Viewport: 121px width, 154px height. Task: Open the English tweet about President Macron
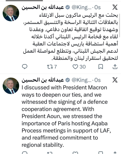(66, 116)
